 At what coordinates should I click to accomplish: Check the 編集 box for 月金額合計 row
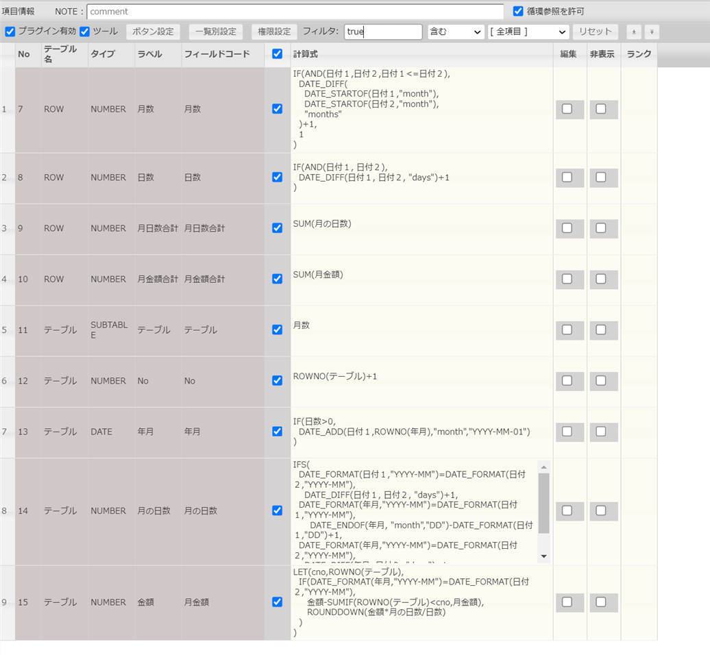coord(567,279)
